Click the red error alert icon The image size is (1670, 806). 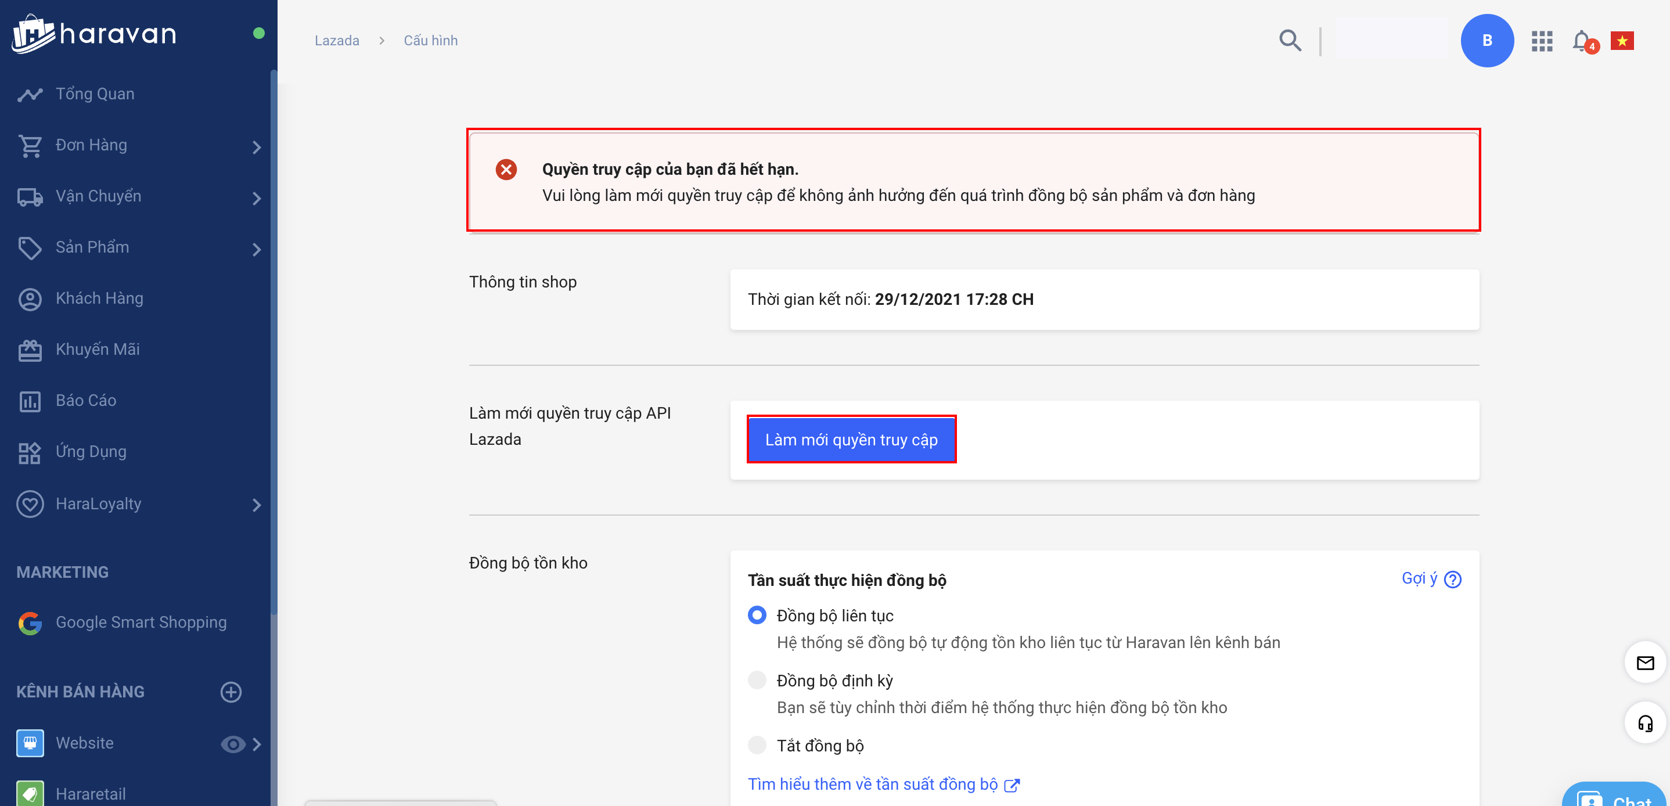pyautogui.click(x=506, y=169)
